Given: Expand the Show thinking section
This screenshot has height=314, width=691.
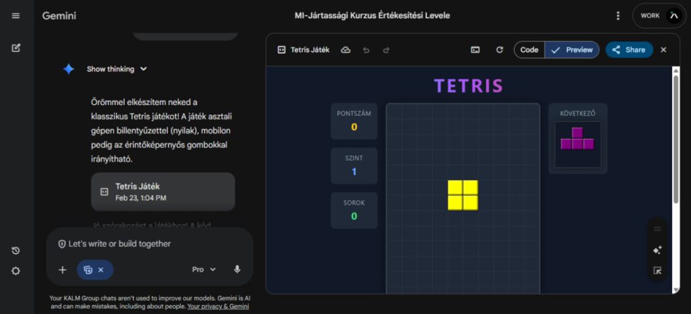Looking at the screenshot, I should [116, 69].
